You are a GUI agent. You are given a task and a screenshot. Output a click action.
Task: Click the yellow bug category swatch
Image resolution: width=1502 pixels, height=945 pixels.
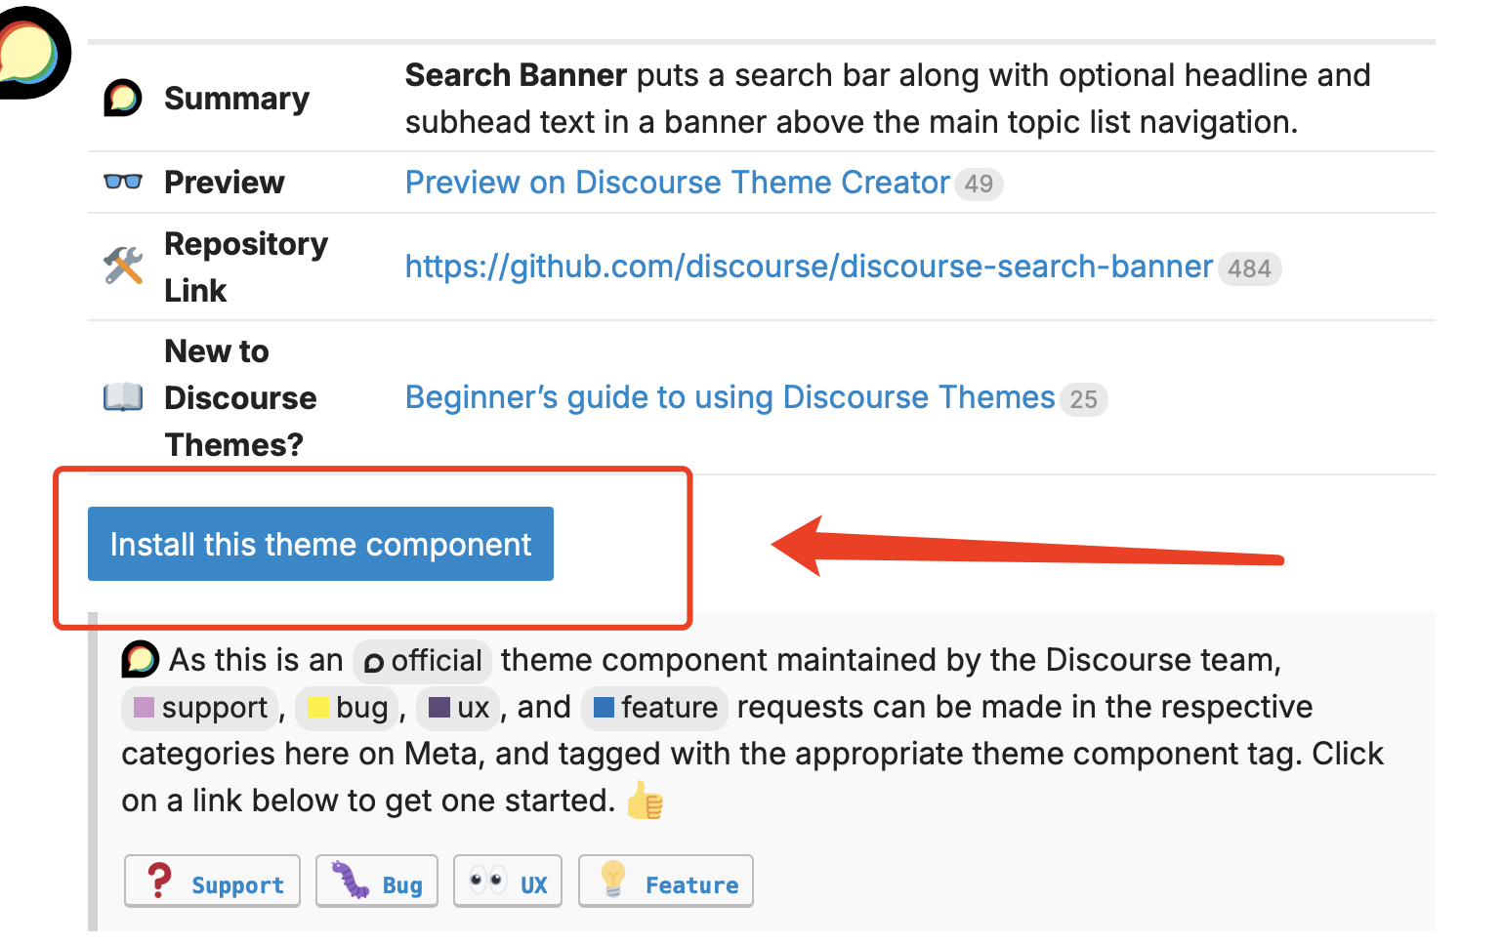(x=318, y=708)
